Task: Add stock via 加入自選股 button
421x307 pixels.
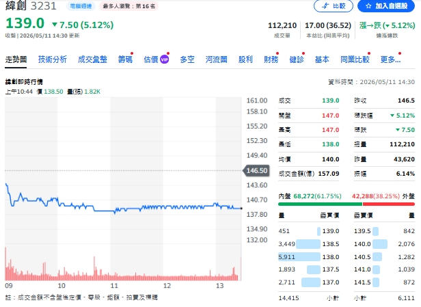Action: click(x=386, y=6)
